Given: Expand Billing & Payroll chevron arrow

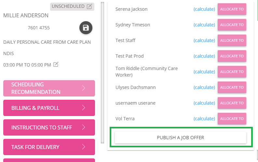Looking at the screenshot, I should point(84,108).
